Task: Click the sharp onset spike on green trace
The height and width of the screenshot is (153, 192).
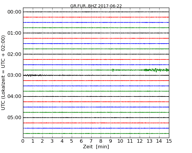Action: click(113, 70)
